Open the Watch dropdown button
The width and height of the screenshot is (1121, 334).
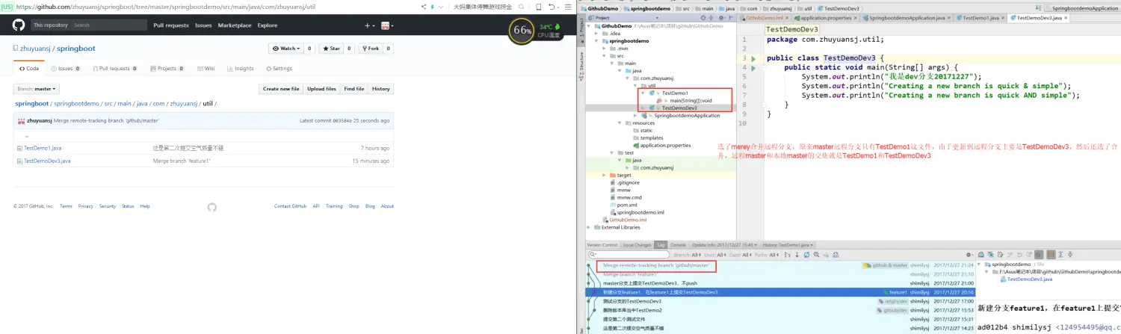point(286,49)
